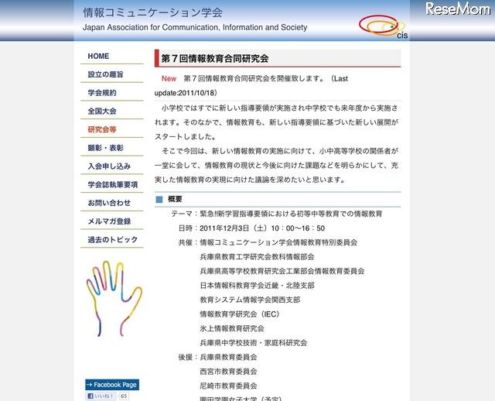This screenshot has width=495, height=401.
Task: Click the blue square beside 概要
Action: pyautogui.click(x=159, y=200)
